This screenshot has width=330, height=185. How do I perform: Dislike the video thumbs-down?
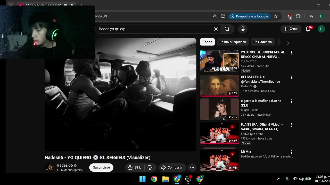150,168
